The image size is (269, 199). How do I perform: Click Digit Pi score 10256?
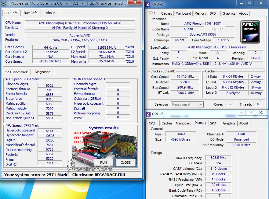(49, 140)
